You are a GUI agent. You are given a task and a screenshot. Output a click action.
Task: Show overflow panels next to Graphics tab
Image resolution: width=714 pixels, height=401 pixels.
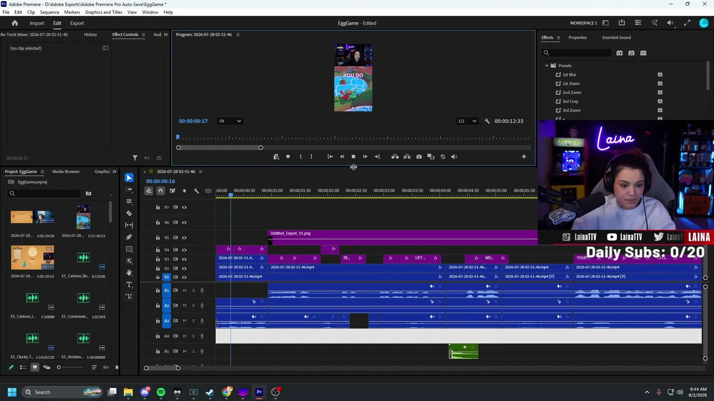(114, 172)
